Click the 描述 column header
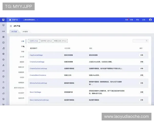Viewport: 154px width, 123px height. 91,48
